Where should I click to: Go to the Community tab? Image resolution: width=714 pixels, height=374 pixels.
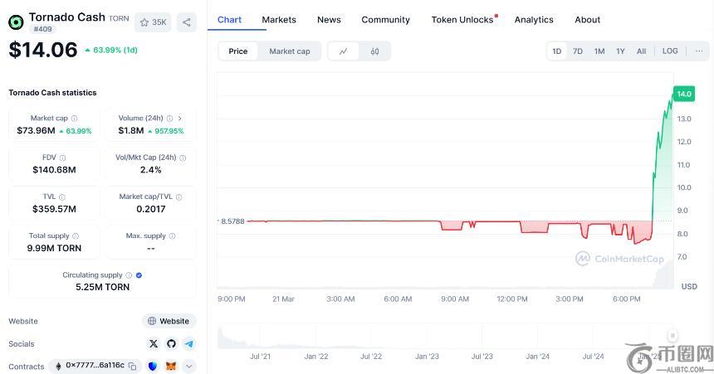pos(386,20)
